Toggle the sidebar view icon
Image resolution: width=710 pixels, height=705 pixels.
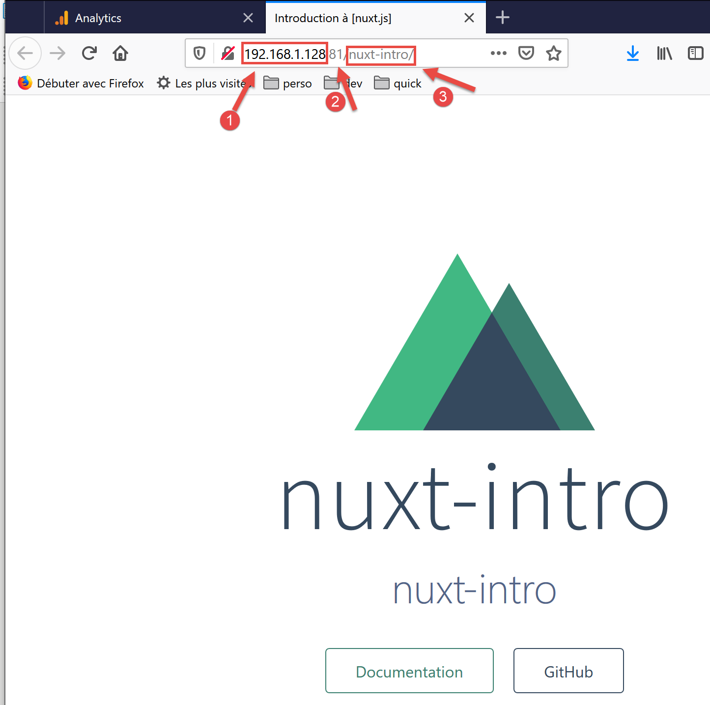click(x=696, y=53)
